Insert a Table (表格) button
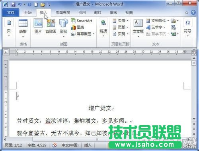199x151 pixels. (x=23, y=28)
